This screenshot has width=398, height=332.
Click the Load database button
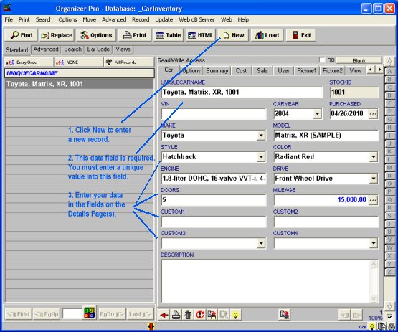pos(267,35)
